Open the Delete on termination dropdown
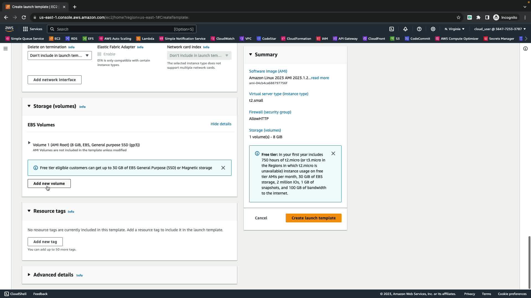Screen dimensions: 531x298 point(59,55)
